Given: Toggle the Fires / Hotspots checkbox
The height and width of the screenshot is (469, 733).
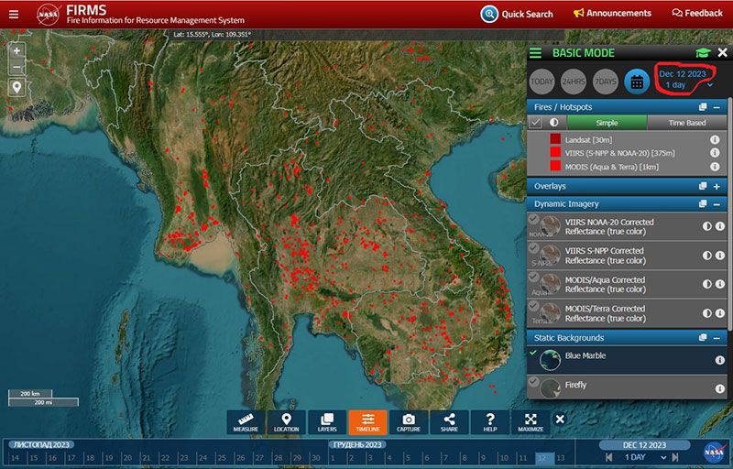Looking at the screenshot, I should point(536,123).
